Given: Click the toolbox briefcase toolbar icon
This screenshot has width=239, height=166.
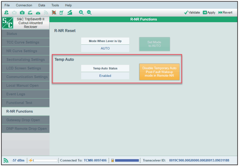Looking at the screenshot, I should coord(38,13).
